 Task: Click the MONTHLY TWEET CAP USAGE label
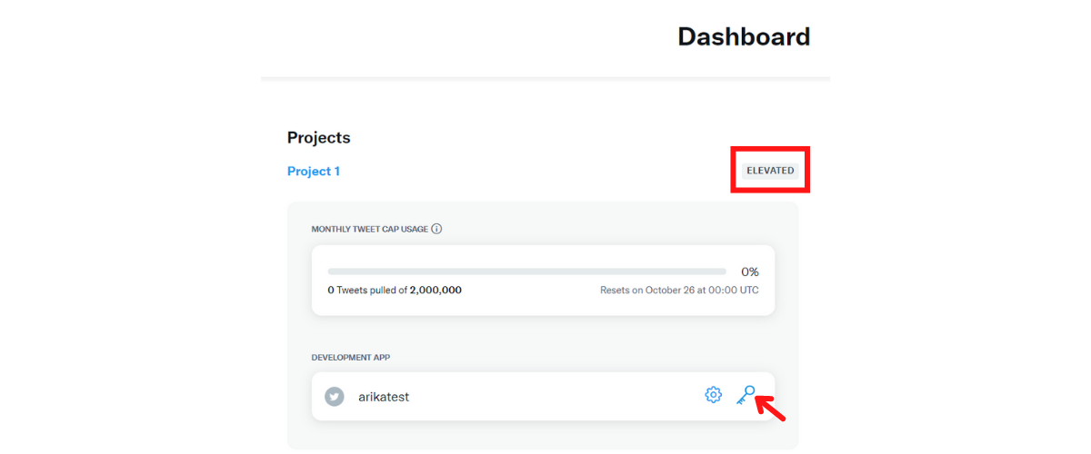click(369, 229)
